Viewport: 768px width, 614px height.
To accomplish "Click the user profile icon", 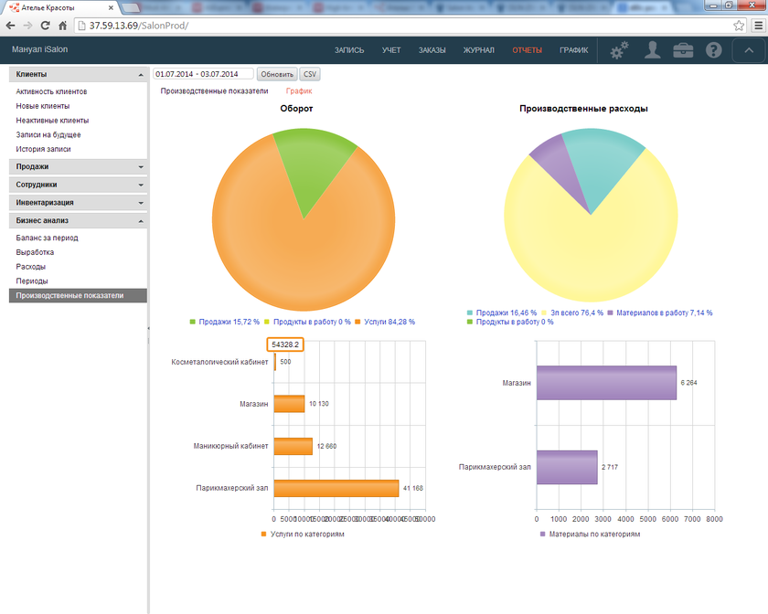I will [651, 50].
